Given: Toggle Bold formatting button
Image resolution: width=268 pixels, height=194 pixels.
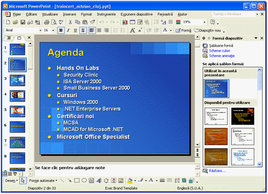Looking at the screenshot, I should (61, 30).
